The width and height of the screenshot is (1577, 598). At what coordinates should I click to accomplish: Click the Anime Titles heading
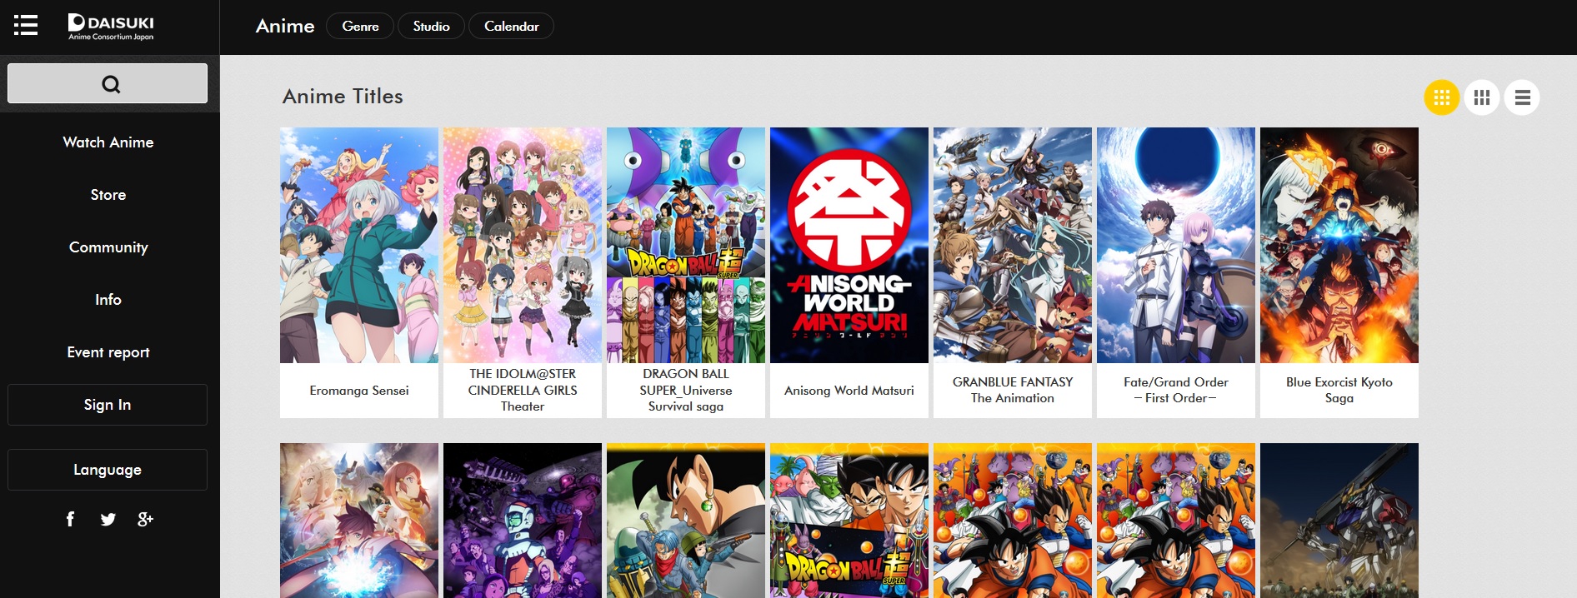[x=343, y=97]
